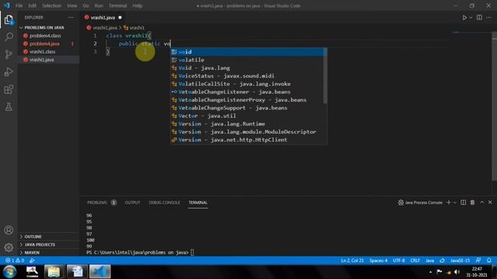The height and width of the screenshot is (279, 497).
Task: Open the Source Control view
Action: pyautogui.click(x=9, y=54)
